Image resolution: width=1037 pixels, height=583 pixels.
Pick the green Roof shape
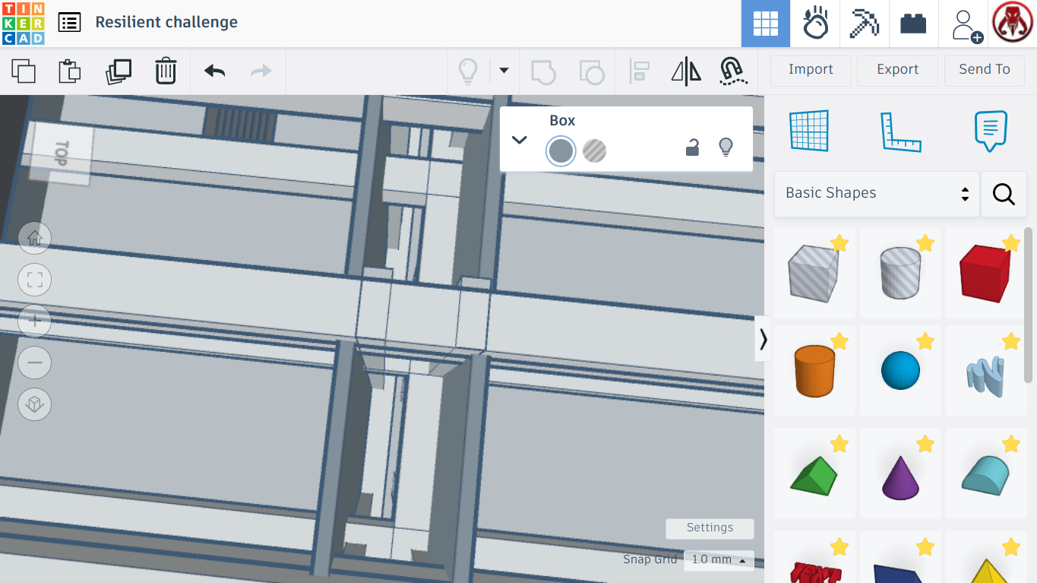[814, 473]
